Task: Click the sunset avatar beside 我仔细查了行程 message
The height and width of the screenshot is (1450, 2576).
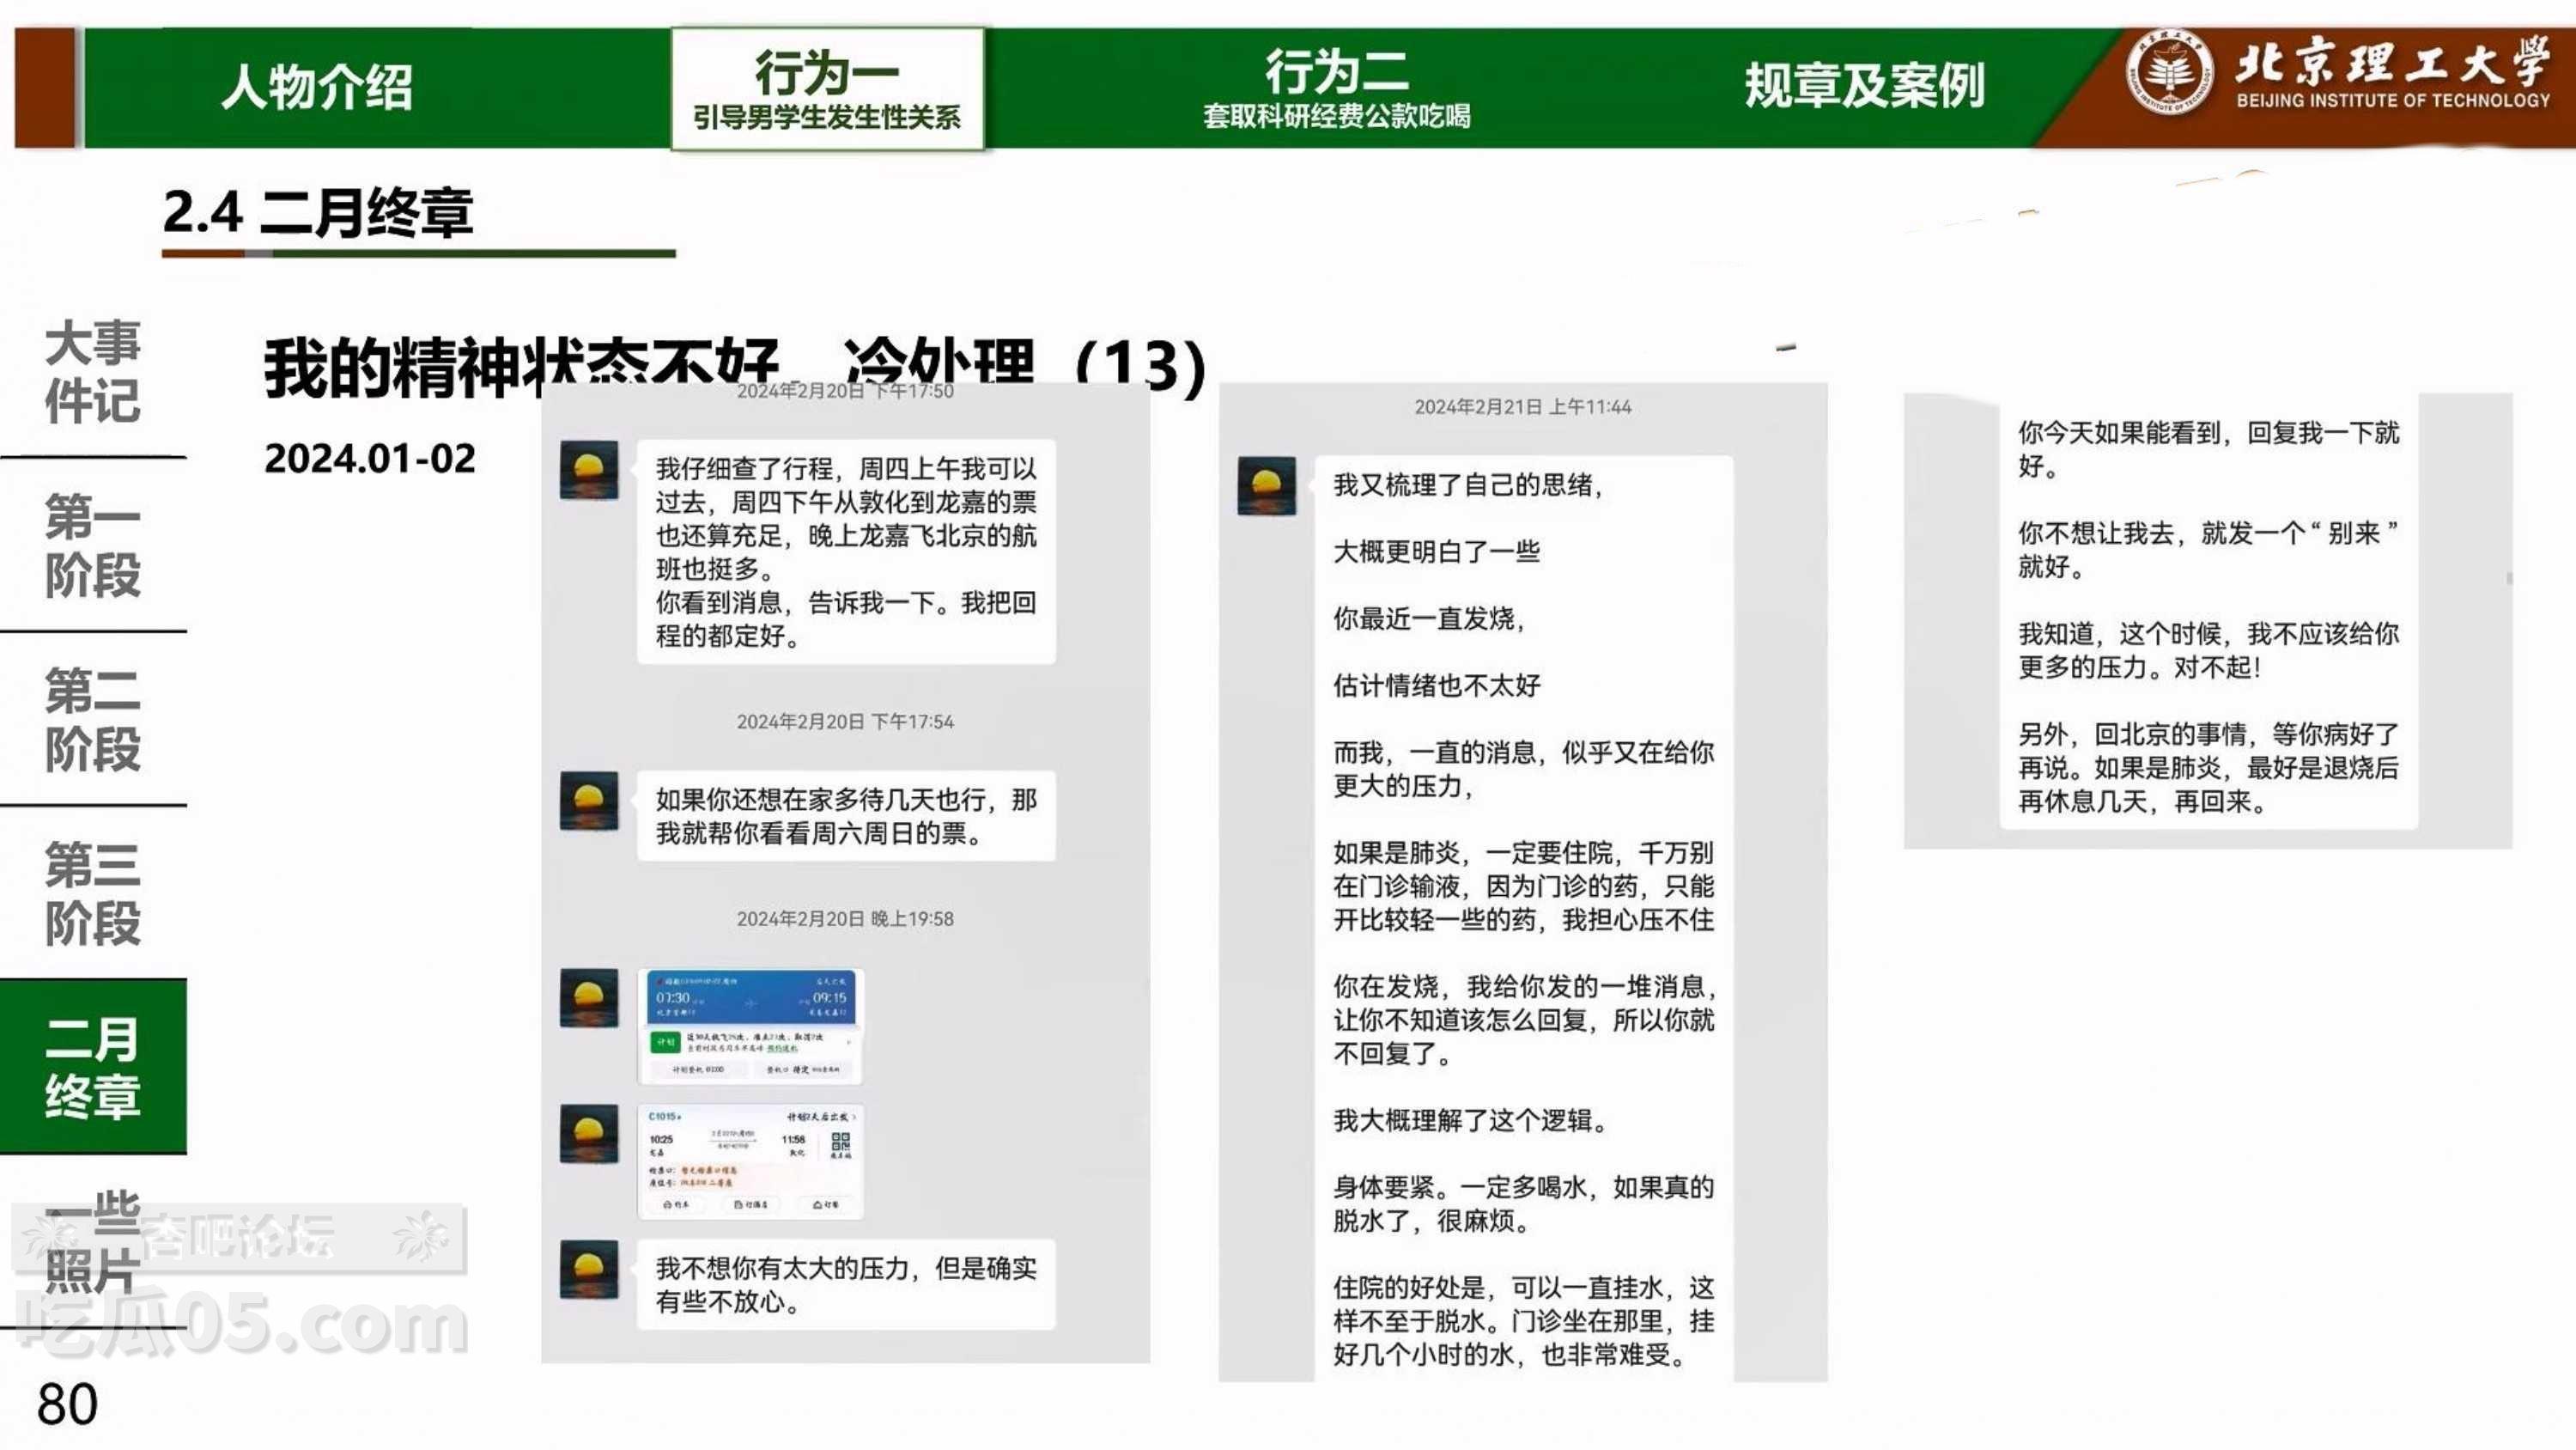Action: coord(589,469)
